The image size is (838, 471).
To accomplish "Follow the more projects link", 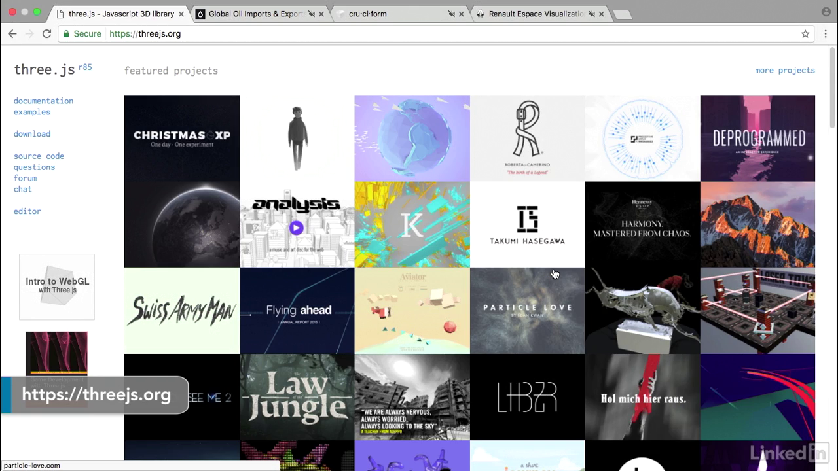I will [x=784, y=70].
